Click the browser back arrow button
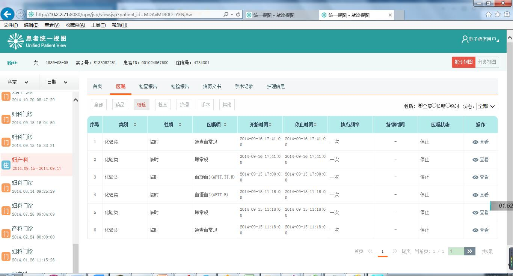The image size is (513, 276). pos(8,14)
